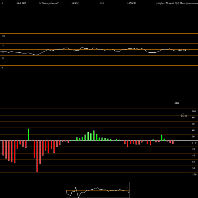
Task: Click the 30 level label on the RSI axis
Action: click(x=3, y=58)
